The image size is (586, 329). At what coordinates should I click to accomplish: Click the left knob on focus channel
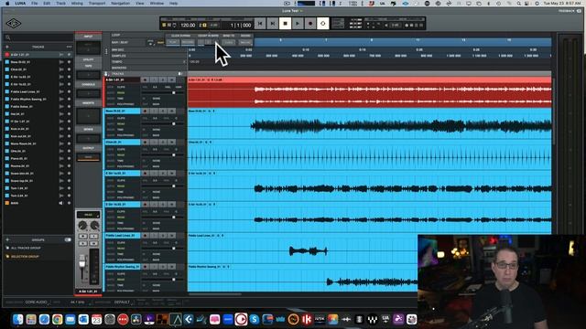coord(82,226)
